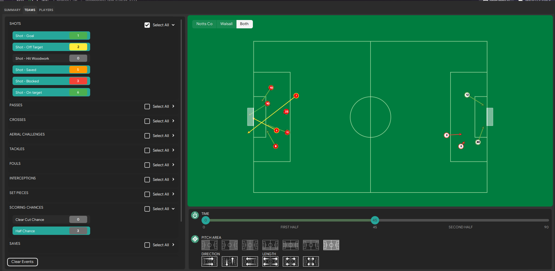The image size is (555, 271).
Task: Select the whole-pitch area filter
Action: 331,245
